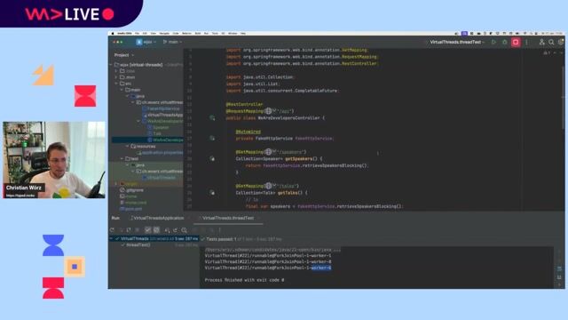Image resolution: width=568 pixels, height=320 pixels.
Task: Open the Window menu
Action: (233, 34)
